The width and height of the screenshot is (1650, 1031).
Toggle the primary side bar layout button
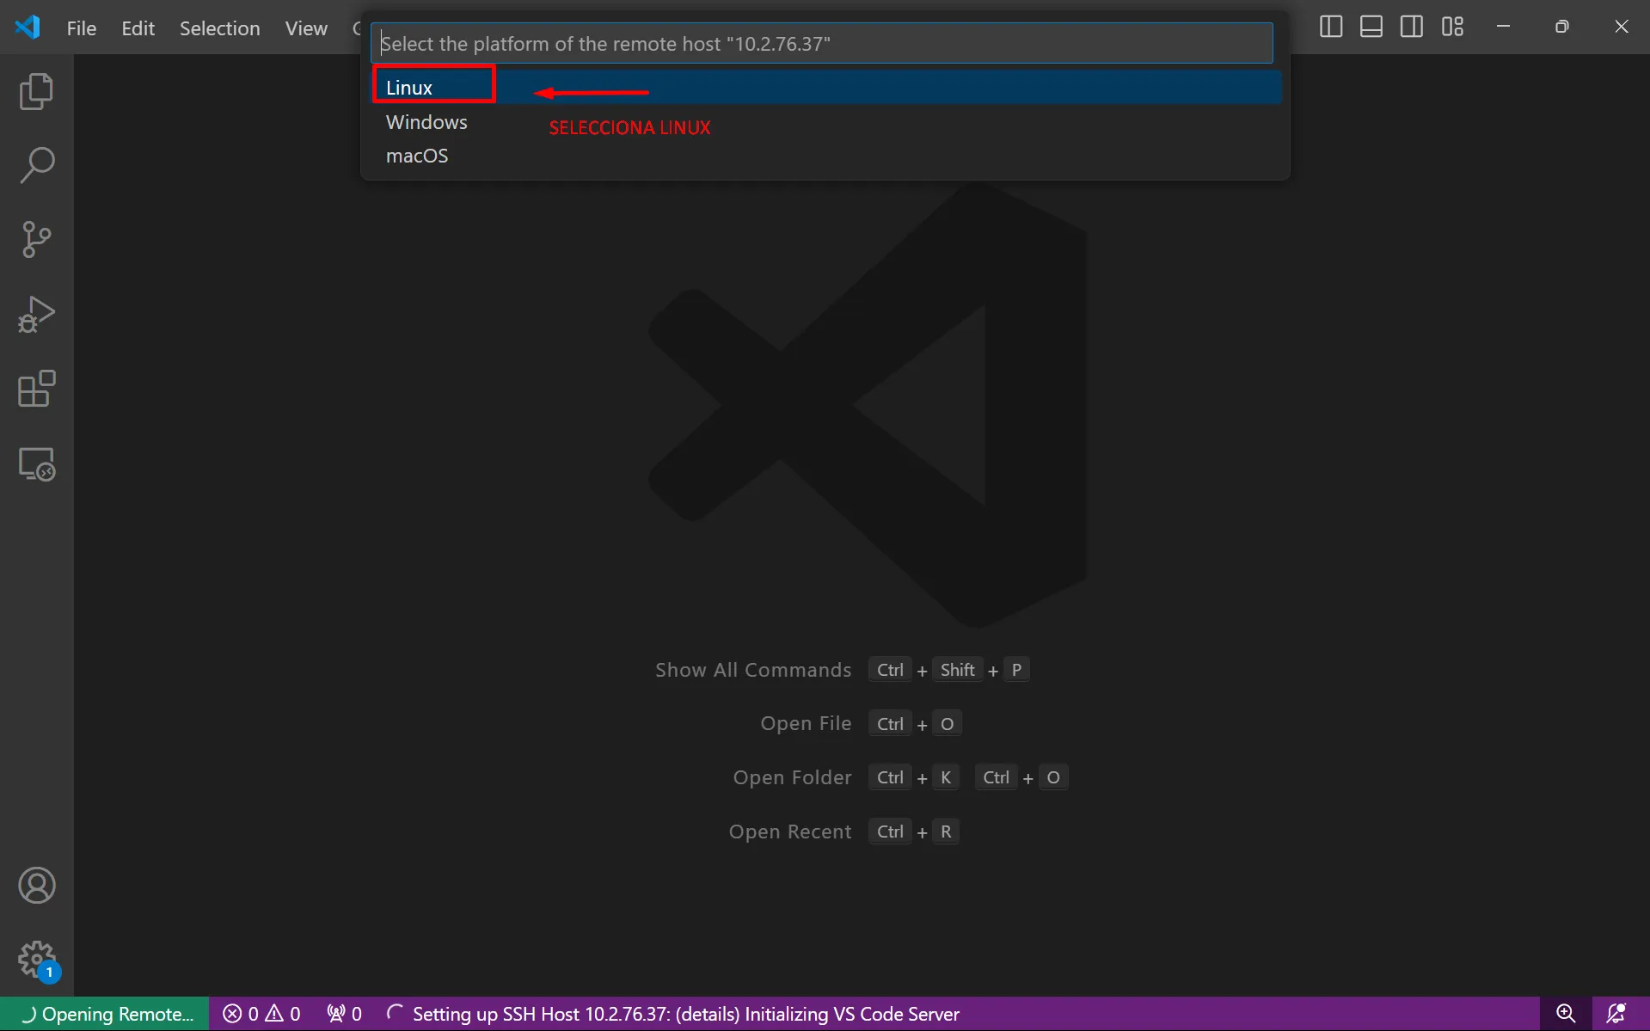click(1330, 27)
